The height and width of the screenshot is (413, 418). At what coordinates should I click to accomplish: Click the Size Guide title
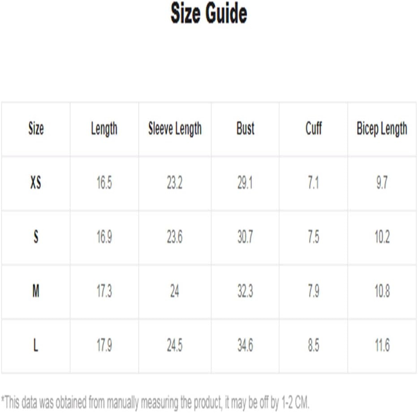(x=209, y=13)
